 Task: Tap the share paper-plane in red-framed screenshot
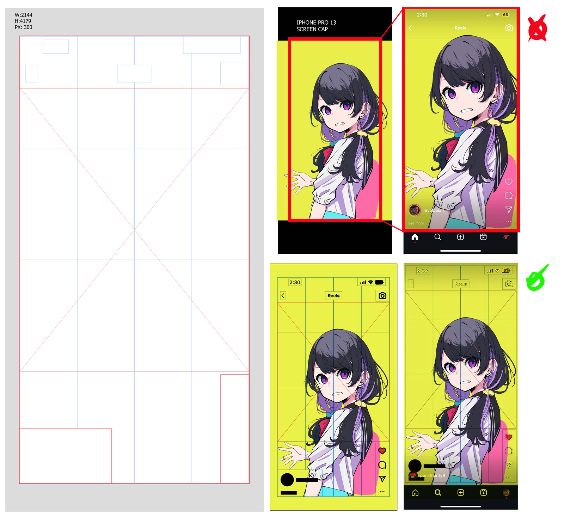click(508, 209)
